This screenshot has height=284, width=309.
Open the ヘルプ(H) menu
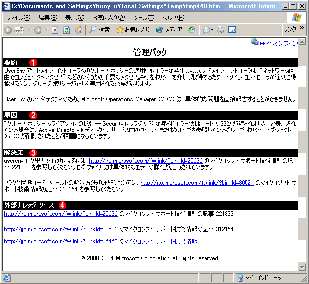(x=173, y=18)
